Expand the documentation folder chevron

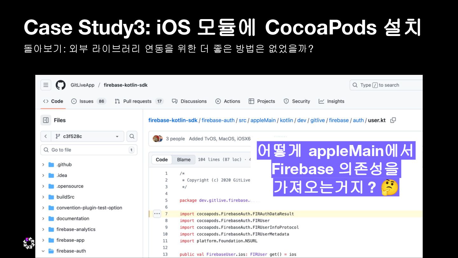click(x=43, y=219)
